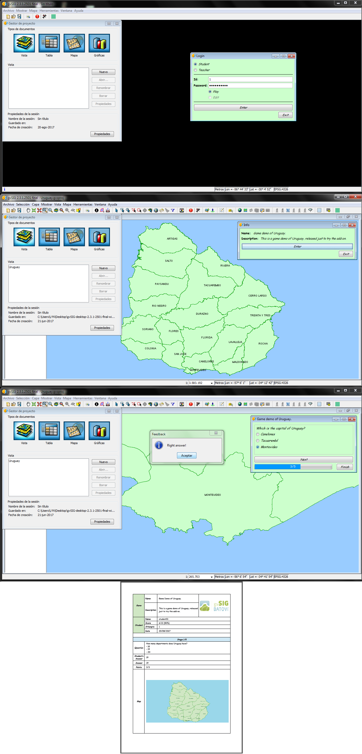
Task: Choose the Tacuarembó answer option
Action: [258, 441]
